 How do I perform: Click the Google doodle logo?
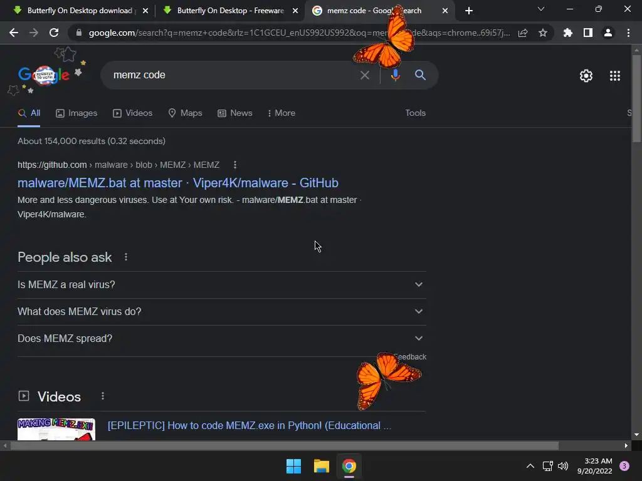click(x=44, y=75)
